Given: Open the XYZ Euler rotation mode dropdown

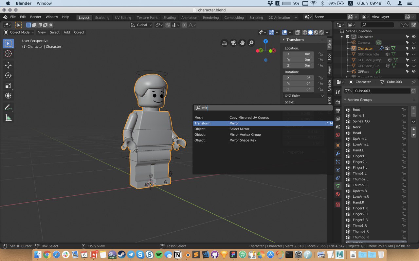Looking at the screenshot, I should point(304,96).
